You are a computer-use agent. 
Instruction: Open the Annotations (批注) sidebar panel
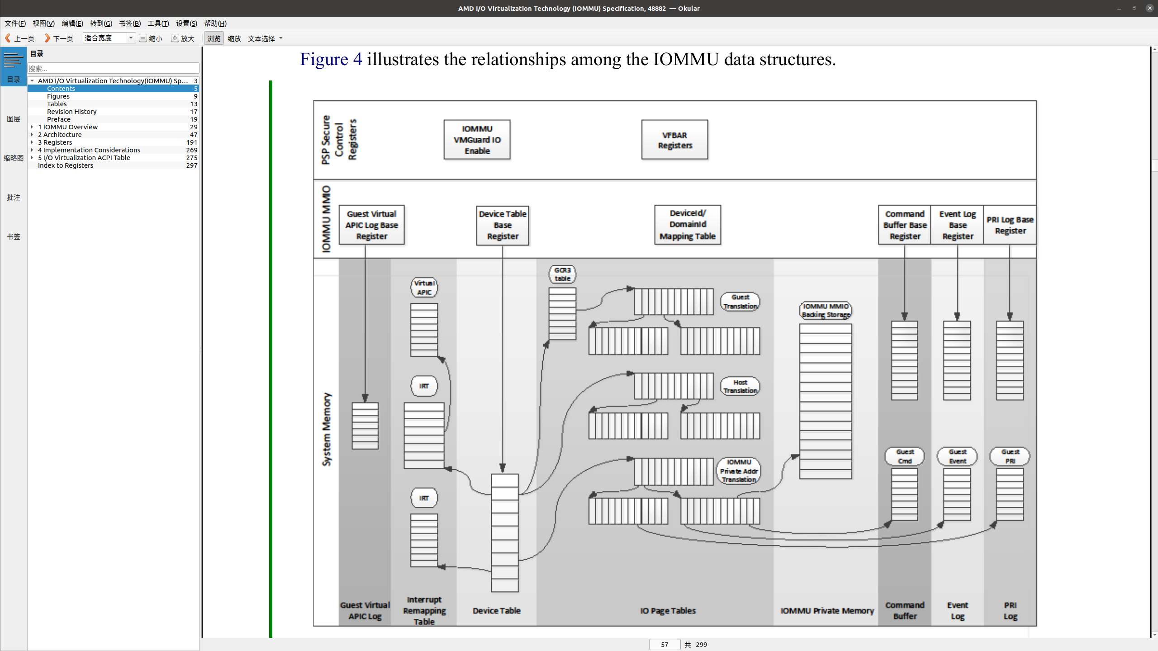[13, 198]
